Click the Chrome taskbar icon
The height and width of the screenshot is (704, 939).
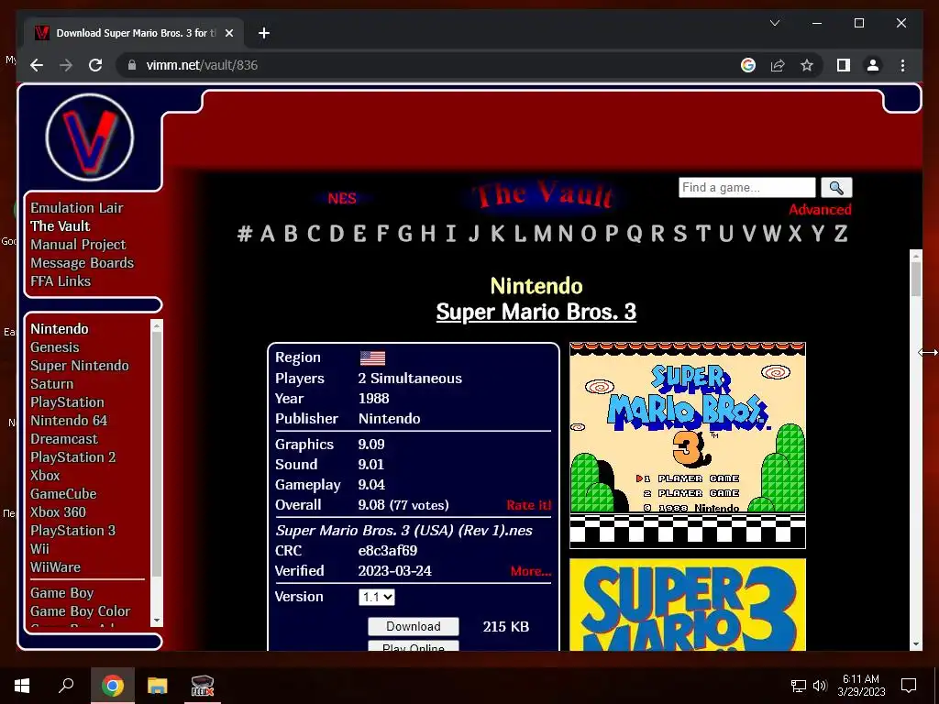(112, 685)
